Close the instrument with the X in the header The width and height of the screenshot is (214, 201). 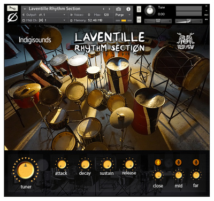click(207, 6)
